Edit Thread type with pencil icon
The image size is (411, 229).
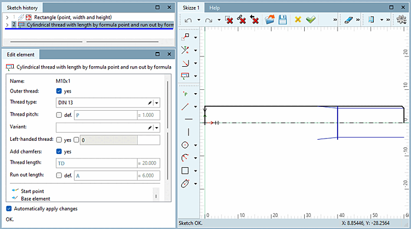click(150, 103)
